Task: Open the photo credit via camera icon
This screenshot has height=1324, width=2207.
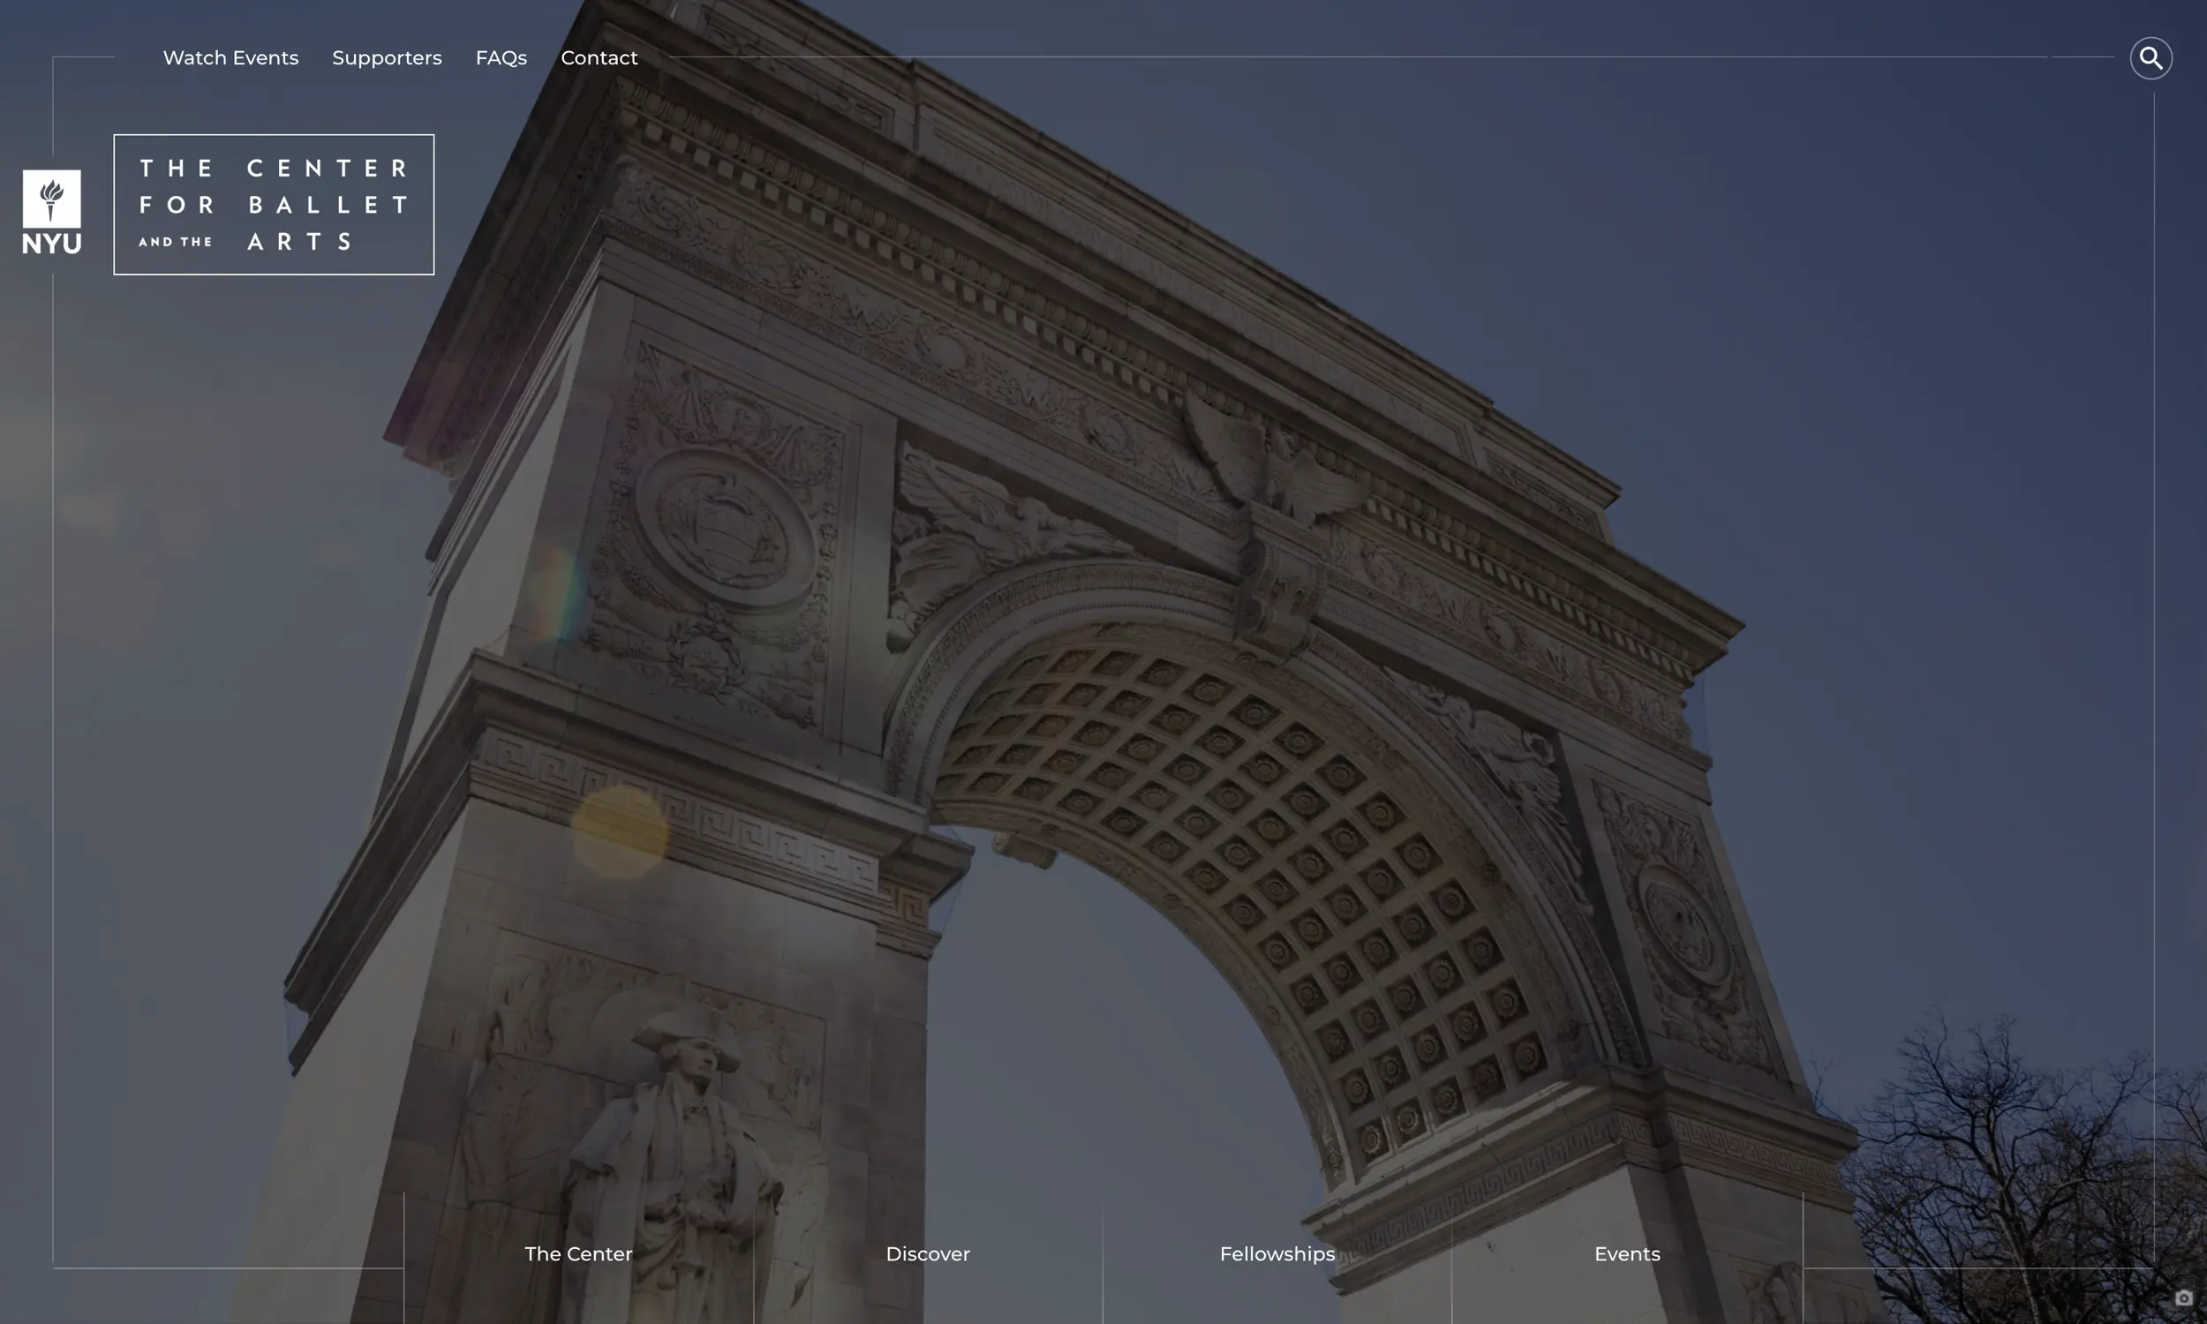Action: tap(2184, 1298)
